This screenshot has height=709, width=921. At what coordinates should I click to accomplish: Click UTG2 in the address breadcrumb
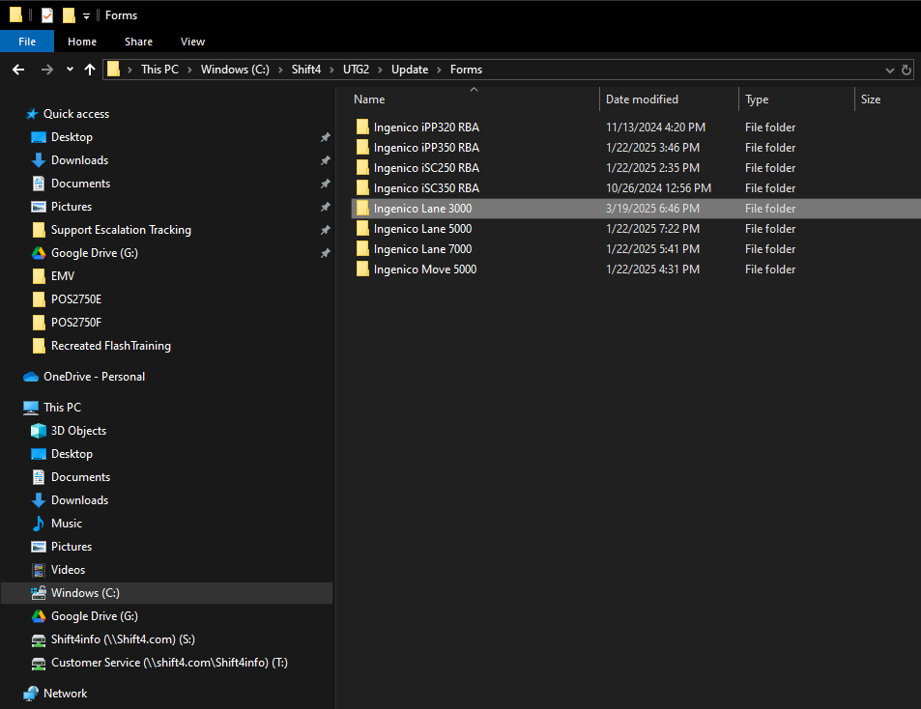(x=356, y=70)
